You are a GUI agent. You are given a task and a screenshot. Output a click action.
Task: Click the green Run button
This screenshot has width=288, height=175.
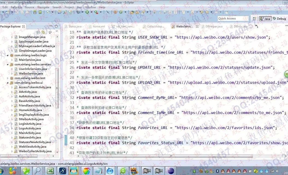87,12
